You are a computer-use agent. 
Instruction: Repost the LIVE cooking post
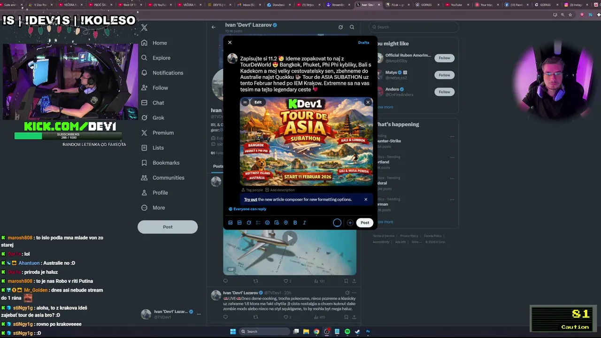point(255,317)
